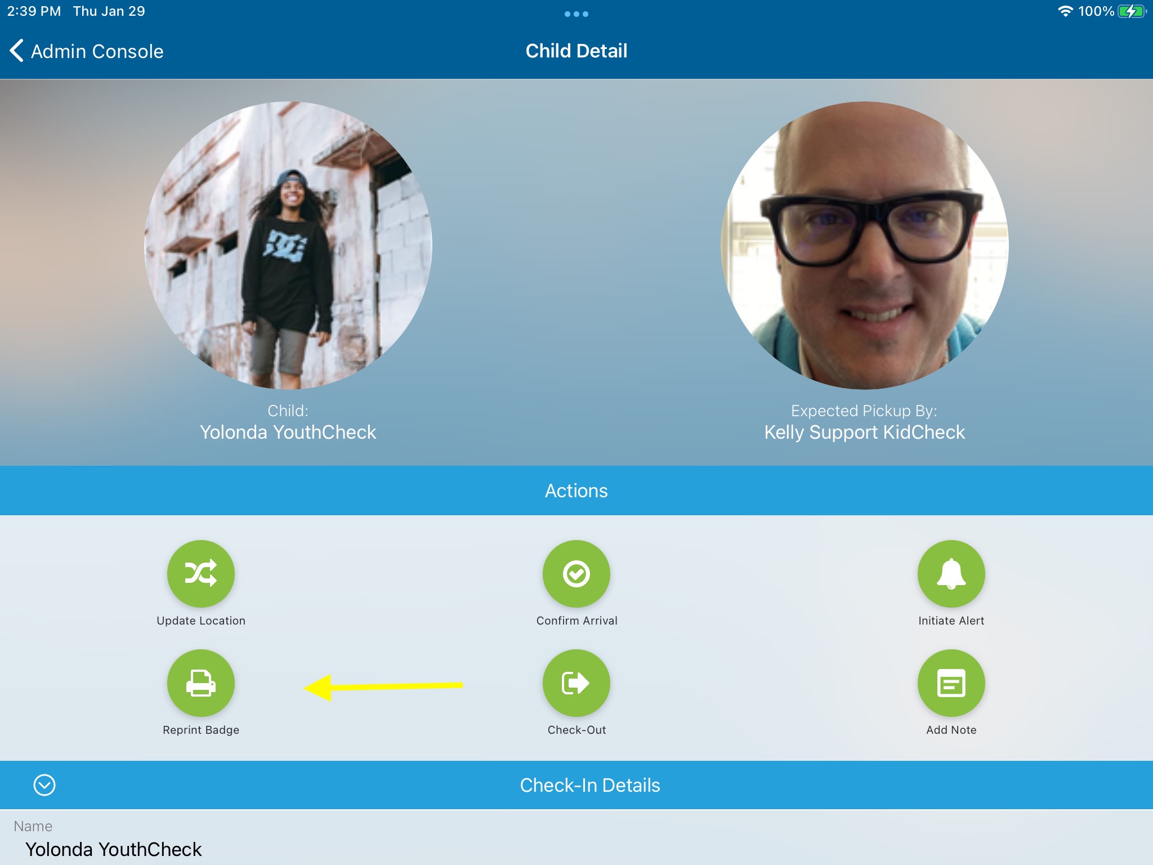1153x865 pixels.
Task: Tap the Check-Out exit icon
Action: point(576,683)
